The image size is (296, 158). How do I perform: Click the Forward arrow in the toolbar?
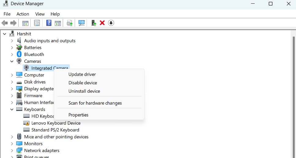tap(13, 23)
